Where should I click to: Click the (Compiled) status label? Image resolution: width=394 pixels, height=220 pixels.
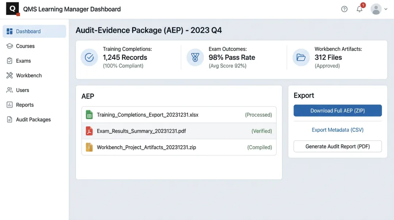260,147
